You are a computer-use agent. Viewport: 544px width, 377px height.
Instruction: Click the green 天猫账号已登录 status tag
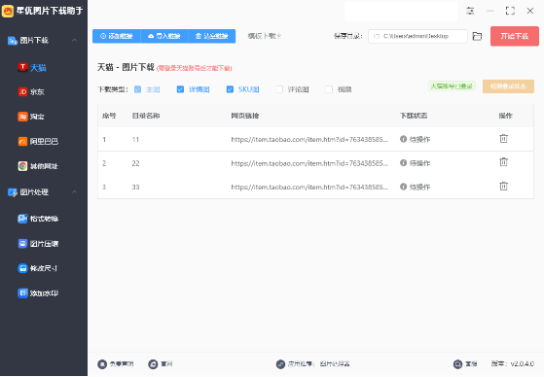pos(452,86)
